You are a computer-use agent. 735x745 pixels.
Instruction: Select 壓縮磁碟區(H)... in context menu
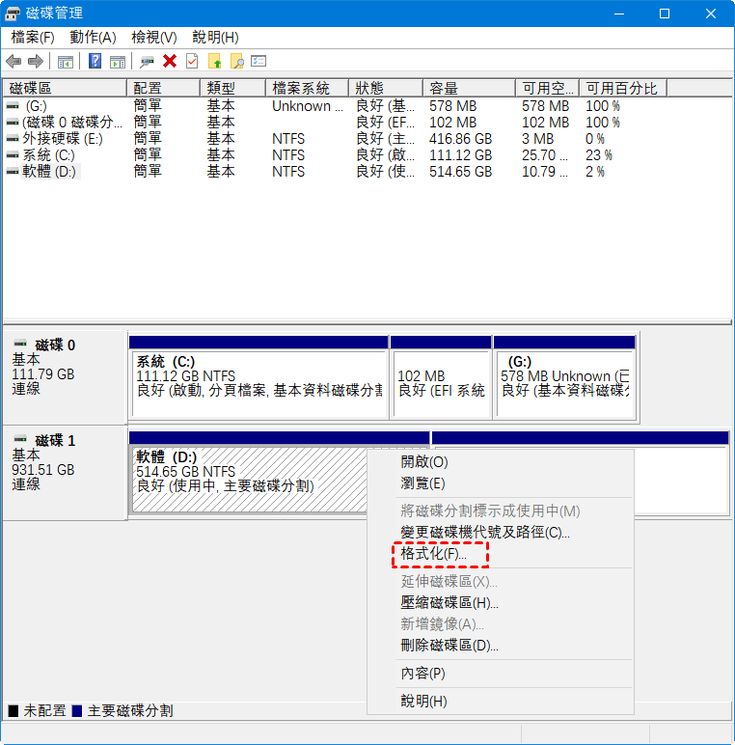point(501,602)
